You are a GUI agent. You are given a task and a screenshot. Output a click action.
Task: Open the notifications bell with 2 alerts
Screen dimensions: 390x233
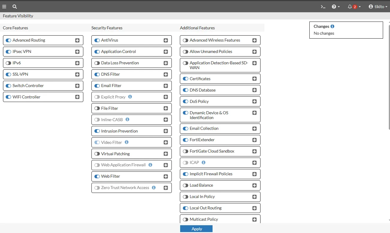(x=354, y=7)
